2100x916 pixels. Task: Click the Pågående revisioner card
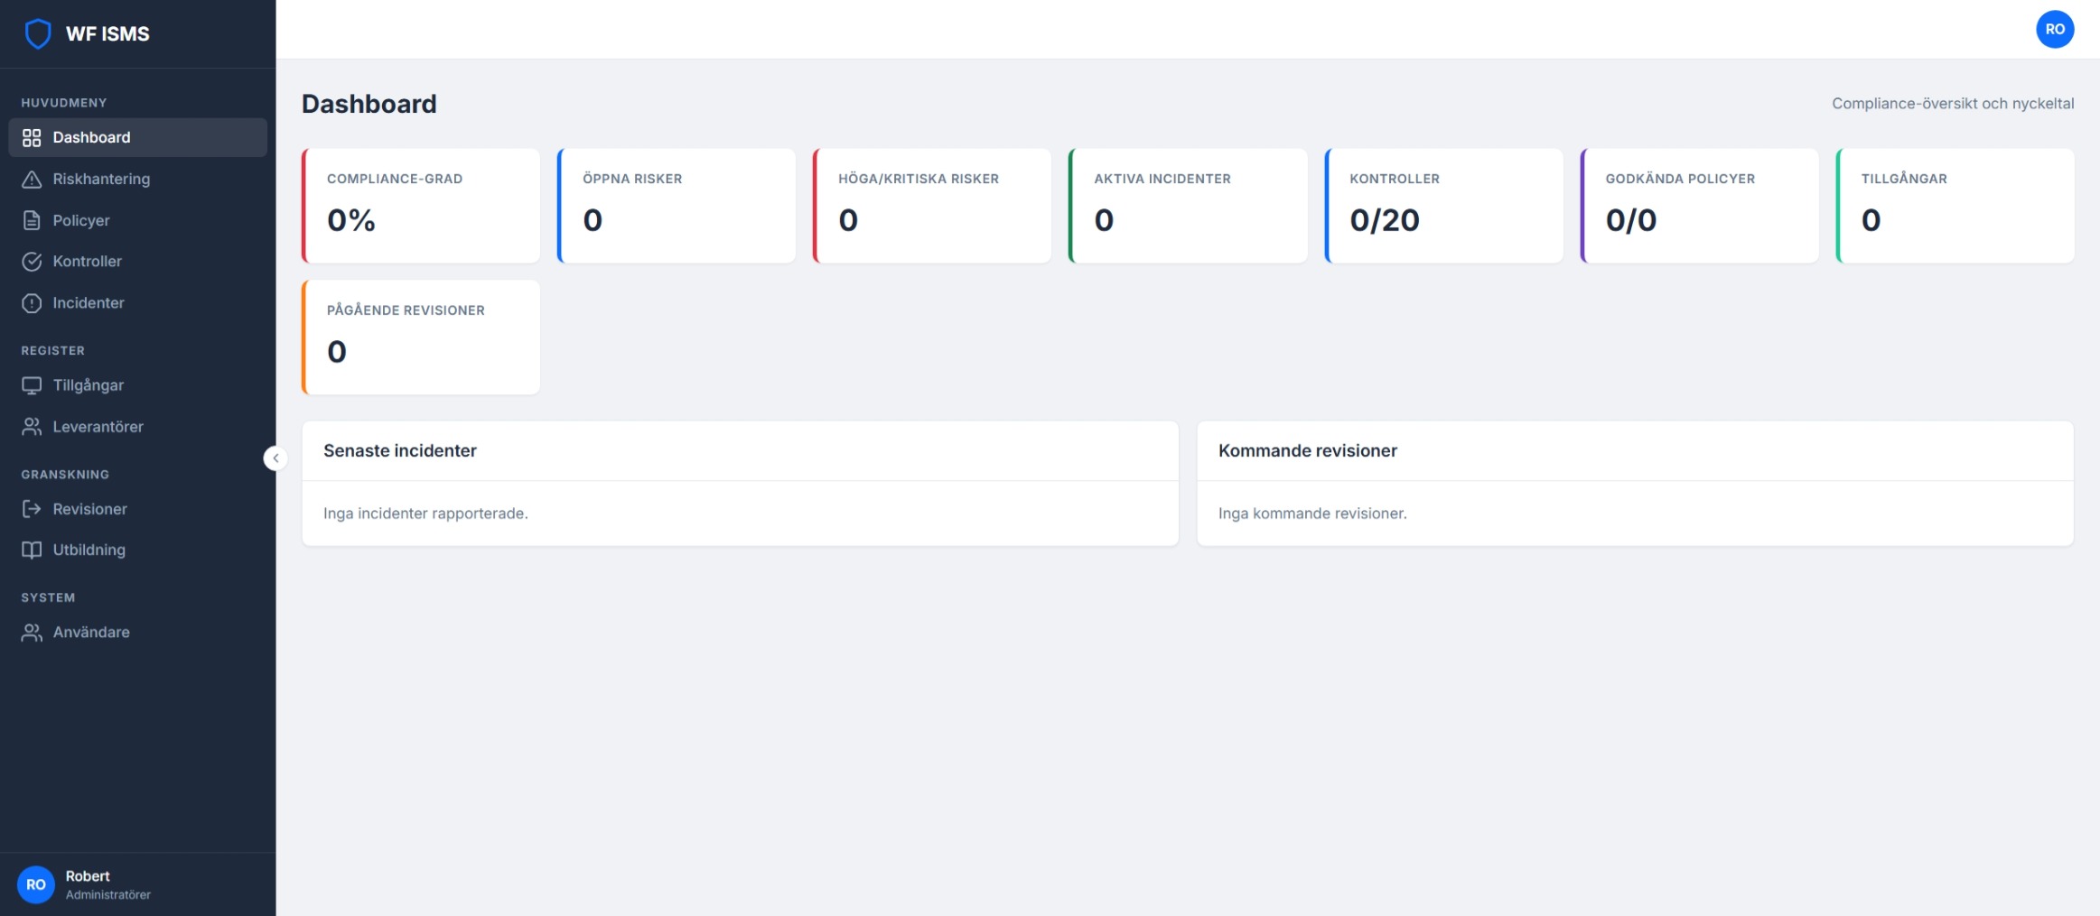click(420, 337)
